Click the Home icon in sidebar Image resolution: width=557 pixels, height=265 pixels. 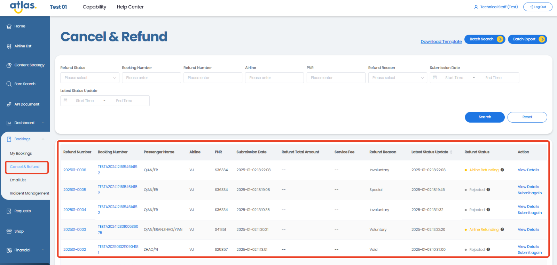point(9,26)
